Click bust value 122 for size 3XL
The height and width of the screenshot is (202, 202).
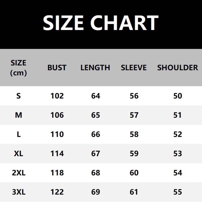tap(57, 192)
